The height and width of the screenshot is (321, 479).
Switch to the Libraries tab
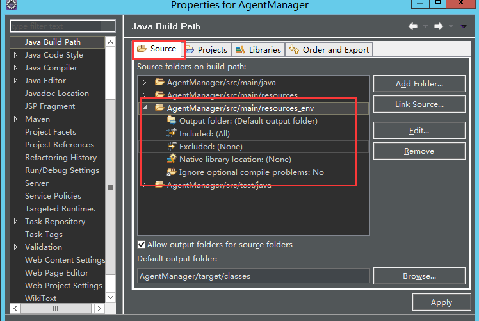(x=258, y=49)
